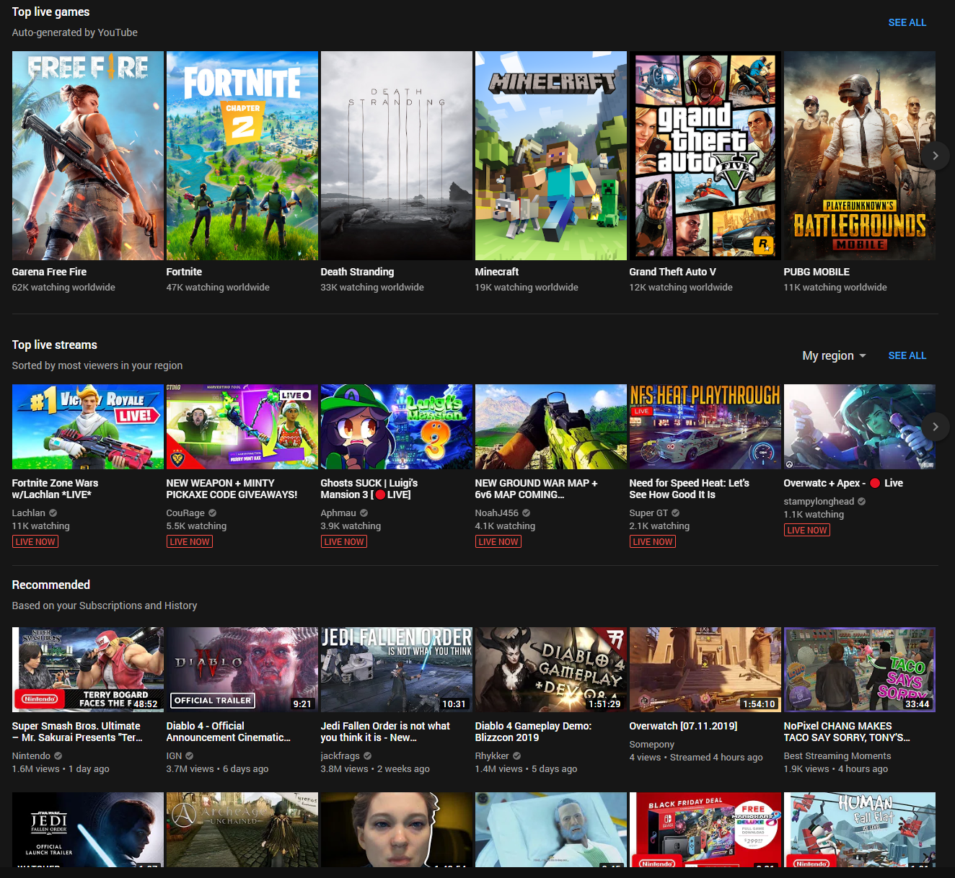Play the Diablo 4 Gameplay Demo thumbnail

551,670
